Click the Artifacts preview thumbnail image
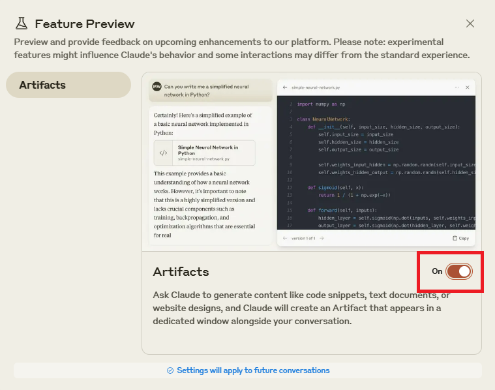This screenshot has height=390, width=495. pos(312,162)
